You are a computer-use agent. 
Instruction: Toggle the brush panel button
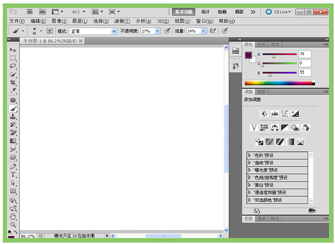click(49, 31)
